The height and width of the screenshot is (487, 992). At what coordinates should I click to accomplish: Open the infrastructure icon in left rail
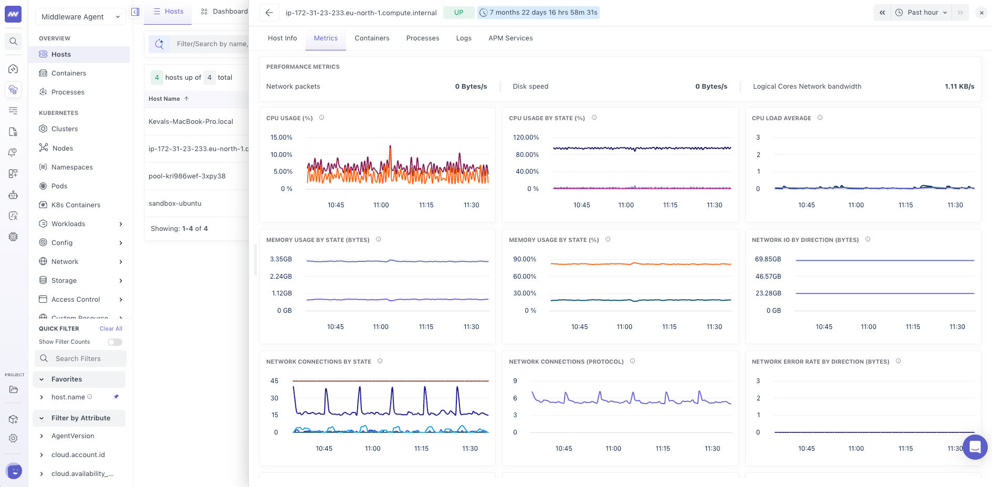pyautogui.click(x=13, y=90)
